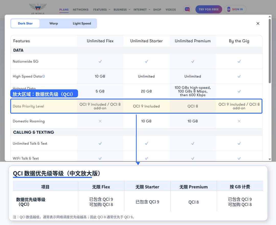The width and height of the screenshot is (276, 225).
Task: Click Unlimited Starter's Unlimited high speed cell
Action: (146, 76)
